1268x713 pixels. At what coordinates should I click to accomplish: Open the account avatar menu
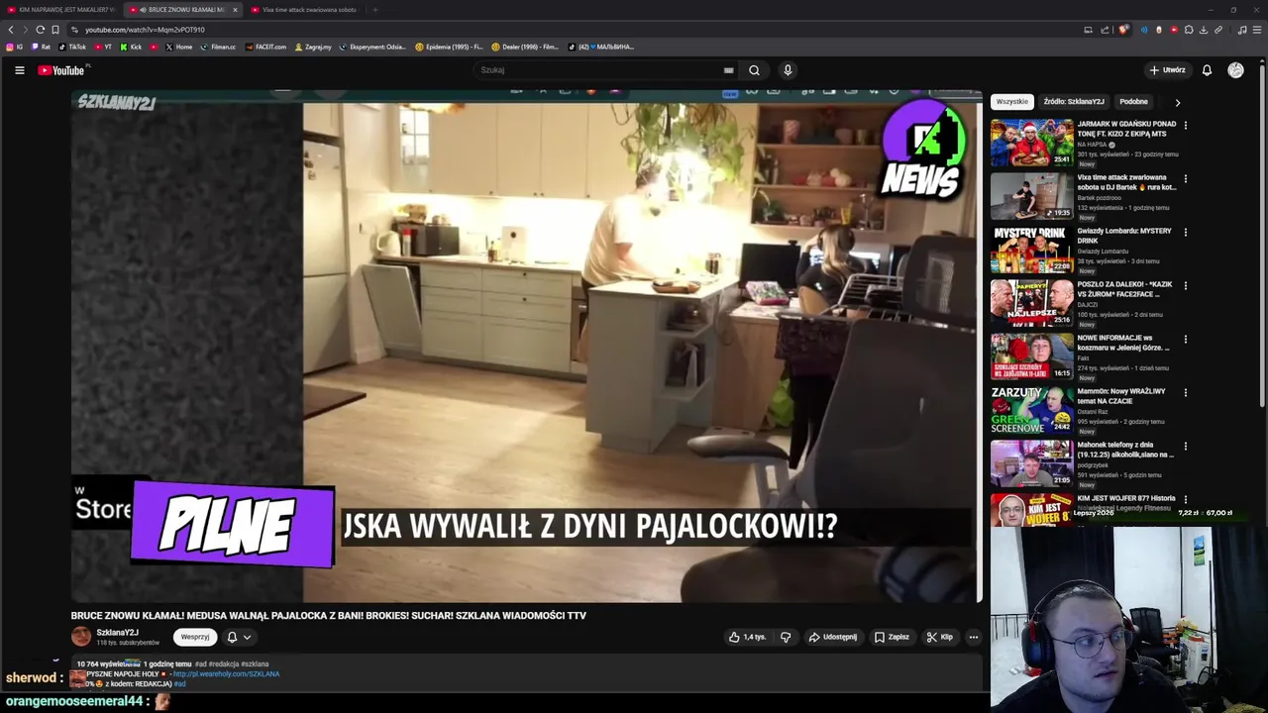click(1235, 70)
